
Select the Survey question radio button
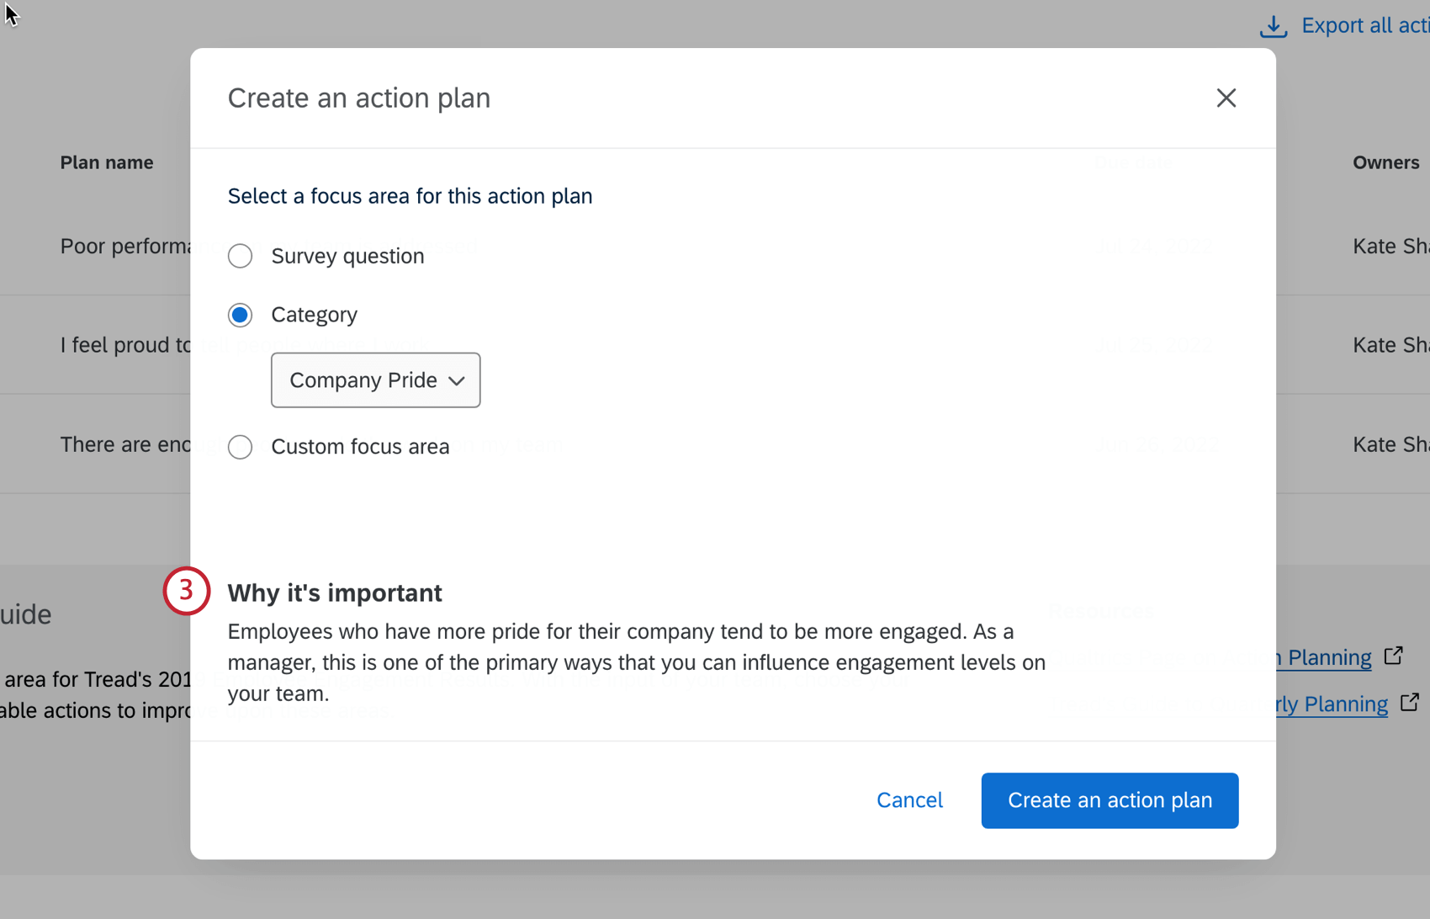click(240, 256)
